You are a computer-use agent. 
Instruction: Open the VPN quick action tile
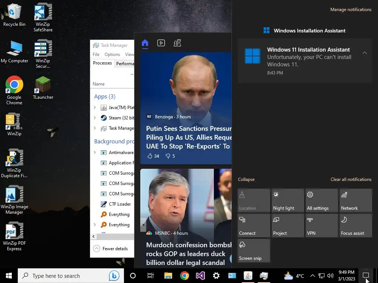click(322, 226)
